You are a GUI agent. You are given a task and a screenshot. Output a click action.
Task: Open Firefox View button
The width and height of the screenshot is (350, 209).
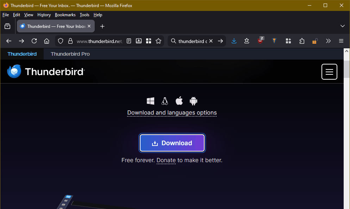tap(7, 26)
